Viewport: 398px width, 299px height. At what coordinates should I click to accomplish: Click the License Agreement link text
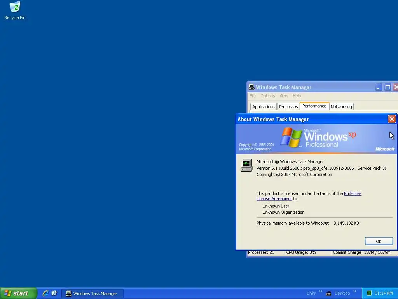coord(274,199)
